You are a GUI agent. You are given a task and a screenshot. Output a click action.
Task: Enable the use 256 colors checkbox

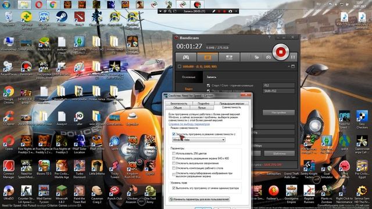pyautogui.click(x=174, y=153)
